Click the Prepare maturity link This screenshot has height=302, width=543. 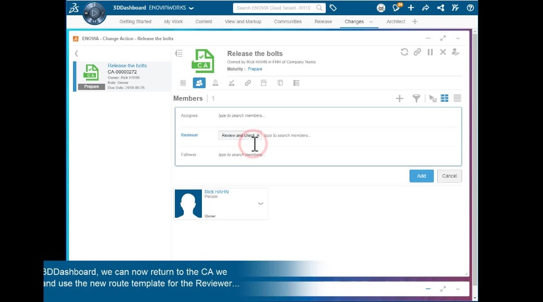(255, 69)
